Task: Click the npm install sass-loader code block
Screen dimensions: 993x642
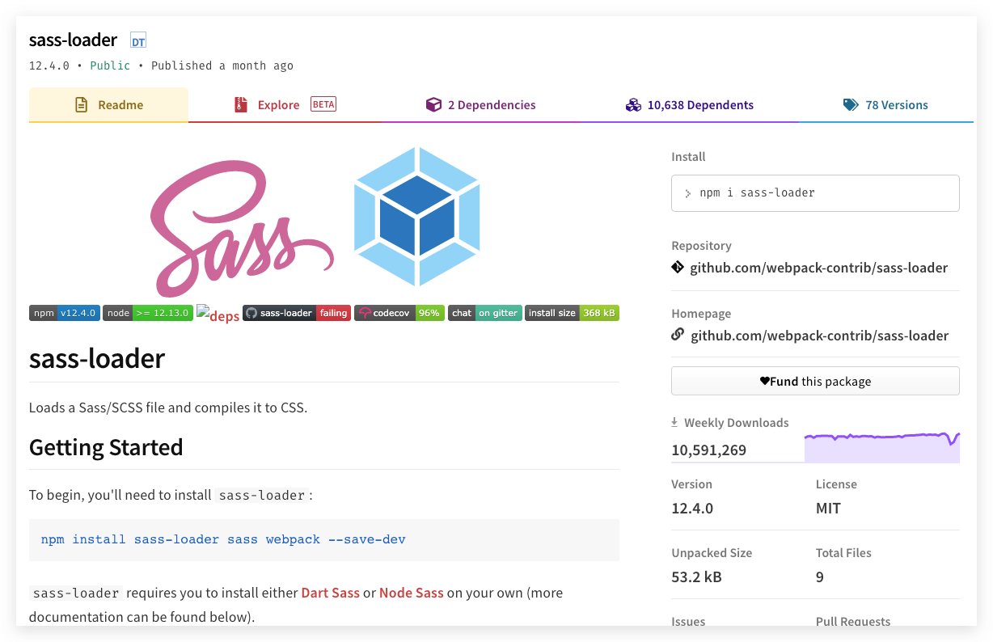Action: tap(324, 539)
